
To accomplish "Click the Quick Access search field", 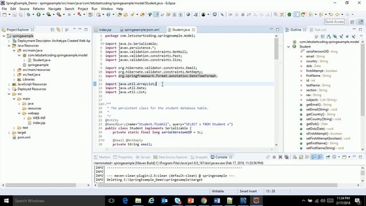I will click(x=334, y=22).
